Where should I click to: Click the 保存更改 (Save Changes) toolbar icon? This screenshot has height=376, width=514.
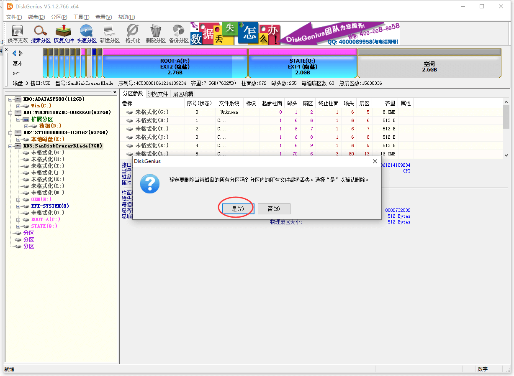(x=18, y=33)
